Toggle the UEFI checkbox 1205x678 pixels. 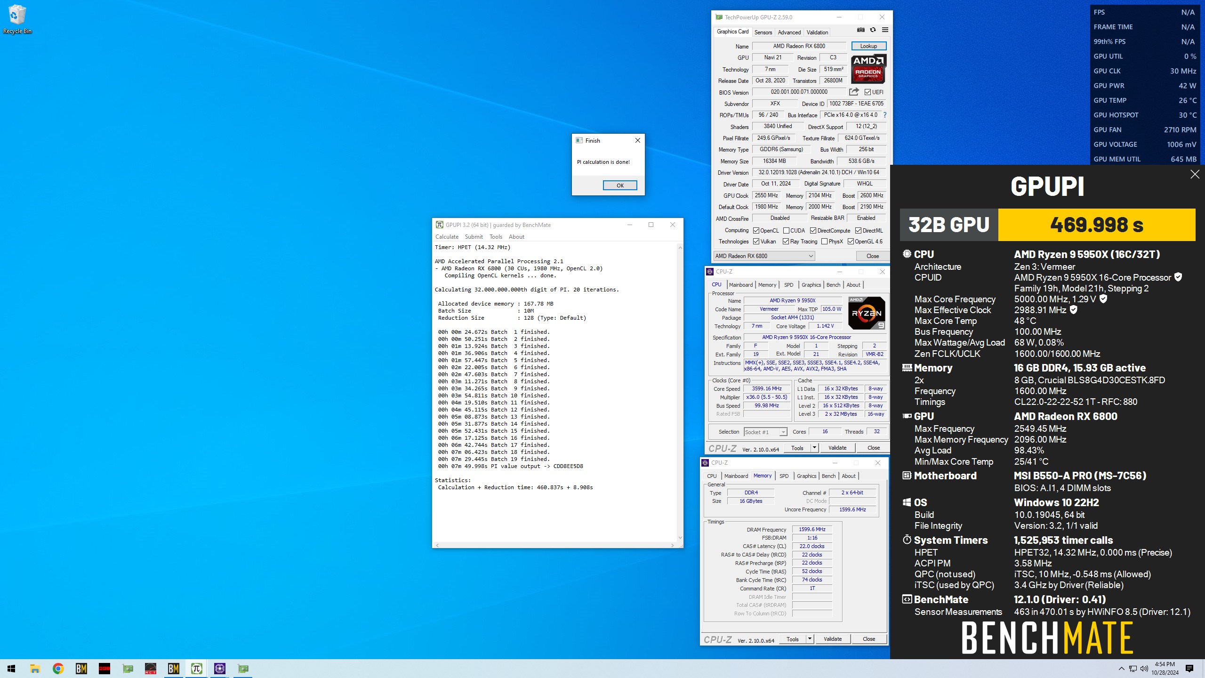868,92
